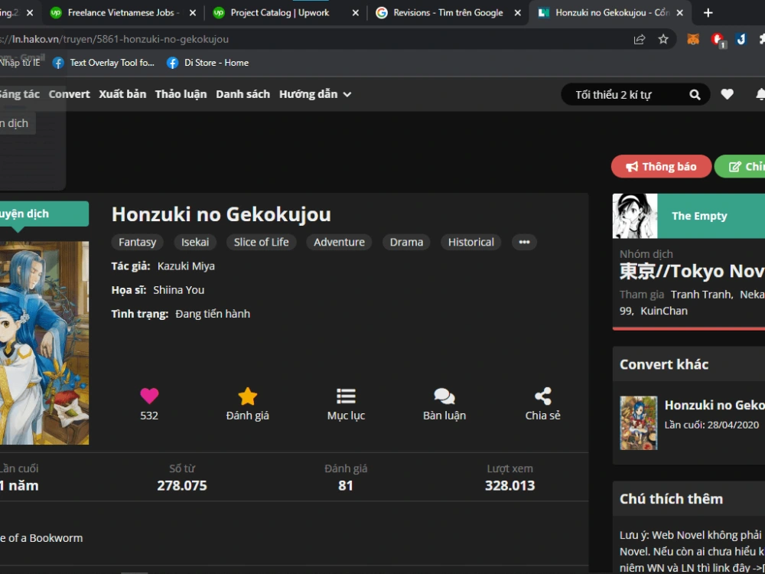The height and width of the screenshot is (574, 765).
Task: Open the Danh sách menu item
Action: pos(243,94)
